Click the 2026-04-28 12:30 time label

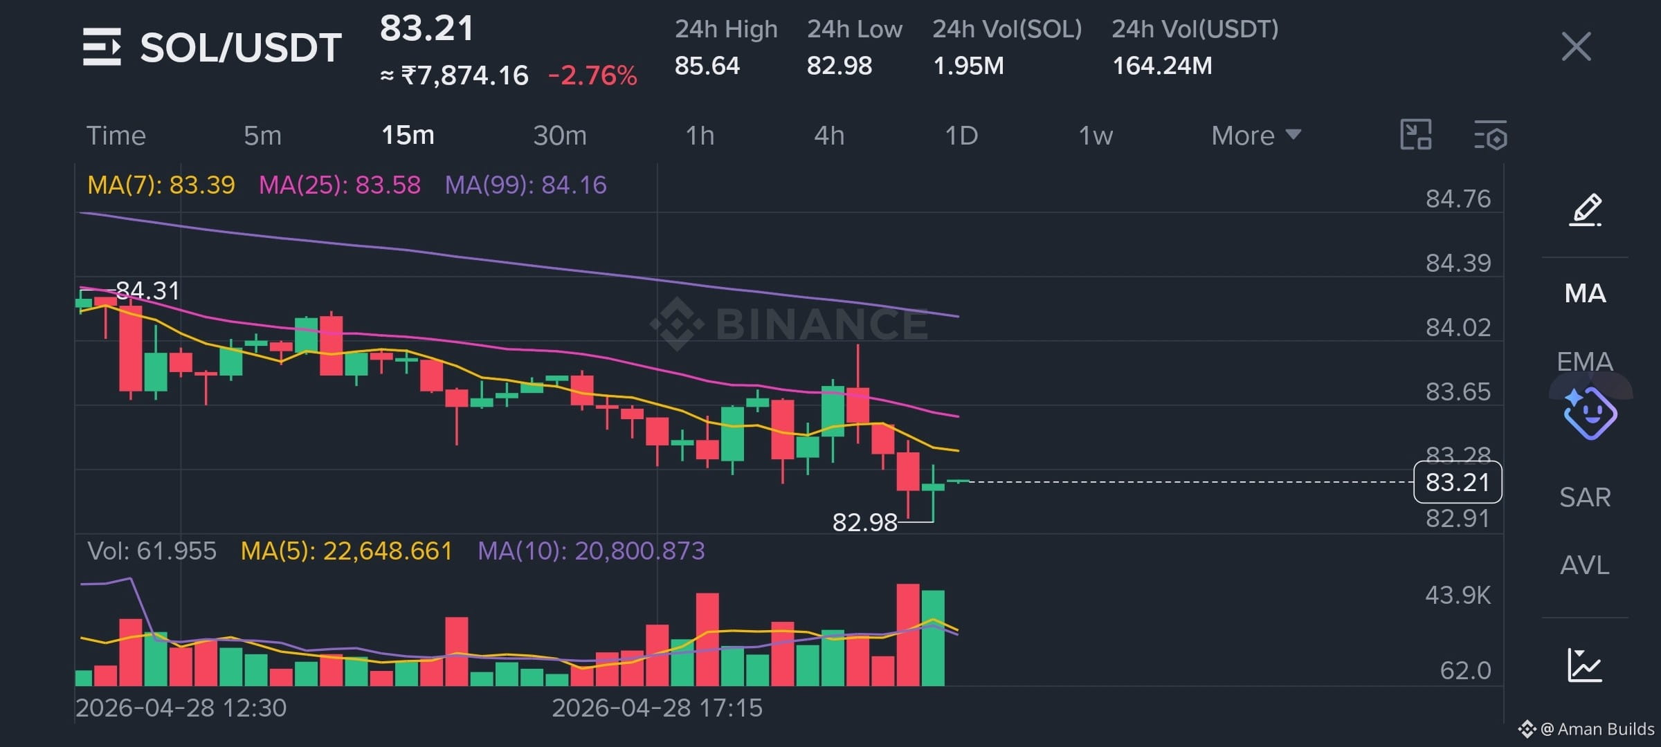pyautogui.click(x=181, y=708)
